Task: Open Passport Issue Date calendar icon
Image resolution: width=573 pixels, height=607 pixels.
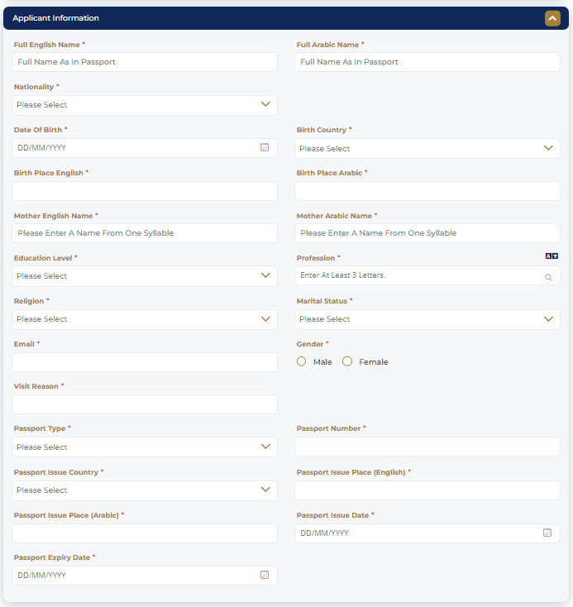Action: 547,533
